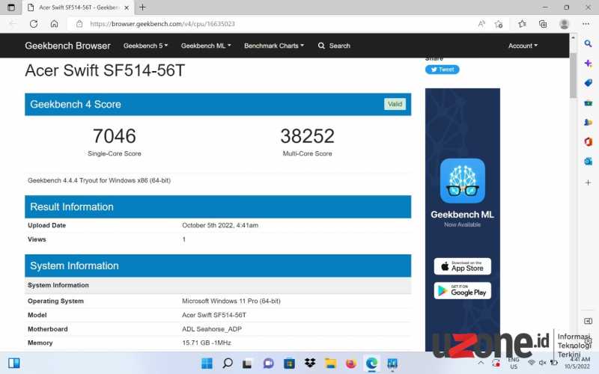Screen dimensions: 599x374
Task: Open the browser profile avatar
Action: coord(565,24)
